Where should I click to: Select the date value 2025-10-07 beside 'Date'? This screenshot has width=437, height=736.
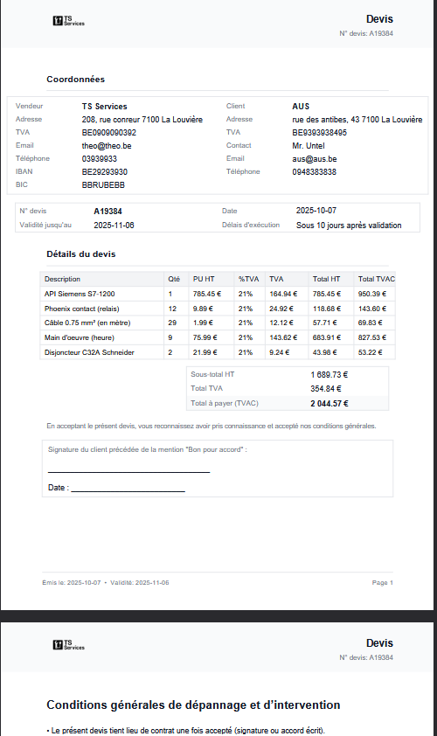316,211
